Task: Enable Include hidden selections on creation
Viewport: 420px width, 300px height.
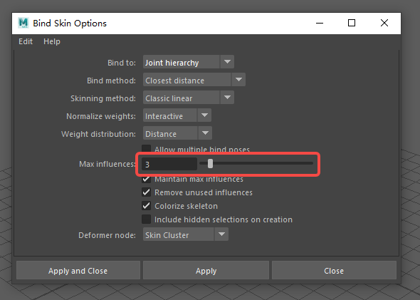Action: (146, 219)
